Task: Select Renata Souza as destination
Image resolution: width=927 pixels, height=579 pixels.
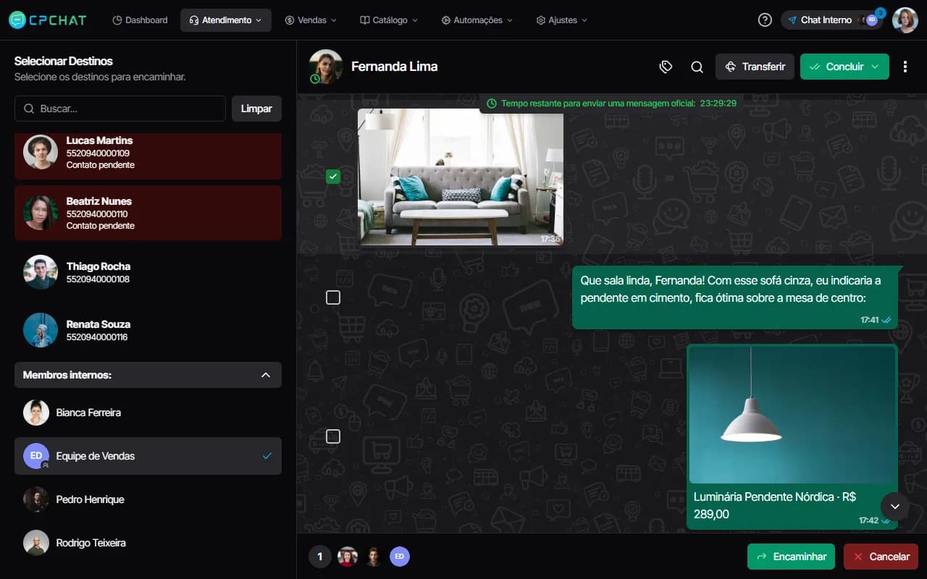Action: [148, 330]
